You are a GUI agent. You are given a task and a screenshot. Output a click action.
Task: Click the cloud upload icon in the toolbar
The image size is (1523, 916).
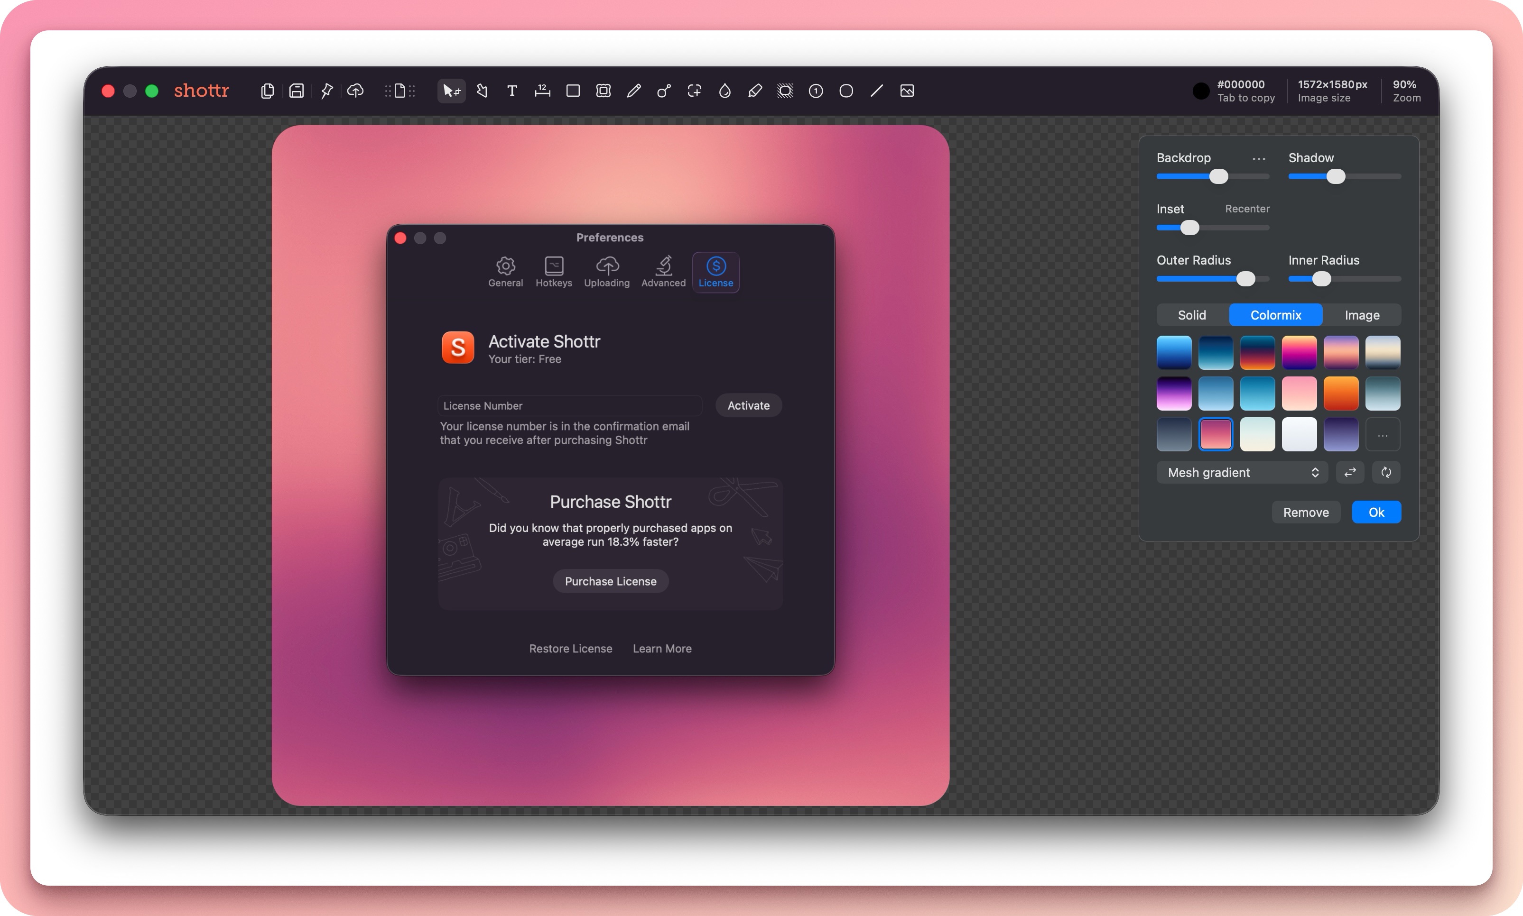[356, 91]
